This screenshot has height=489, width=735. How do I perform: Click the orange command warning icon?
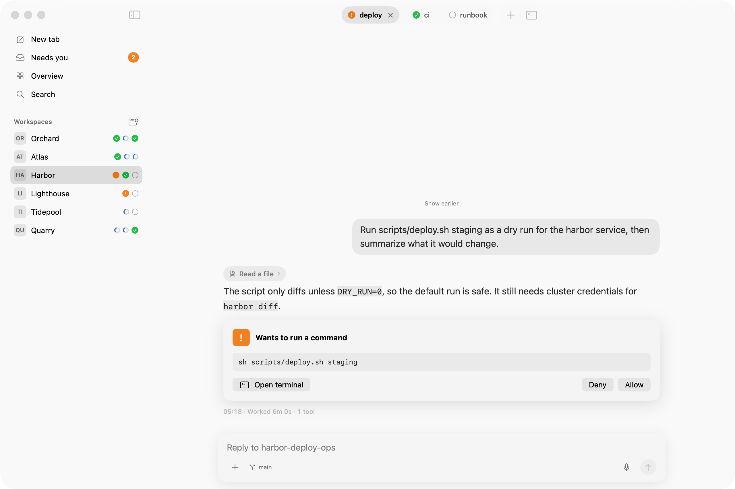[241, 337]
